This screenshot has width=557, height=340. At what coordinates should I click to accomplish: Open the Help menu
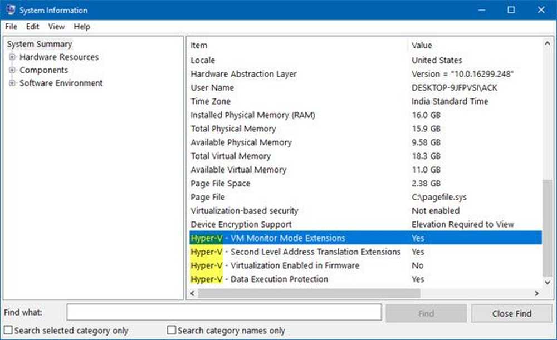tap(82, 26)
